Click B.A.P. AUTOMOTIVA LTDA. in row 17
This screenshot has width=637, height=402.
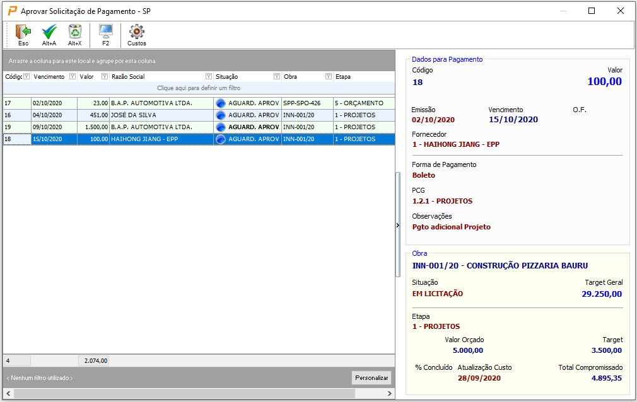[x=161, y=103]
